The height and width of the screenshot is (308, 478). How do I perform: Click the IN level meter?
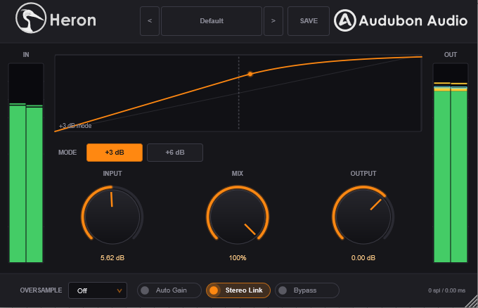(x=26, y=163)
